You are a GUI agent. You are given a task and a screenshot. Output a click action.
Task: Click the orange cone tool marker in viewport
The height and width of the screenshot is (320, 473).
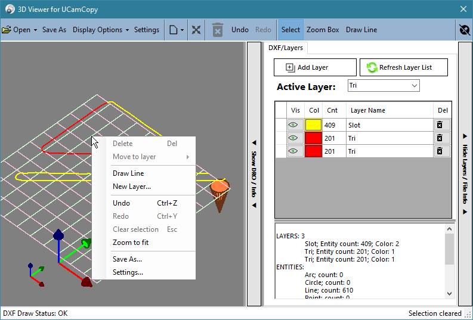[x=220, y=195]
